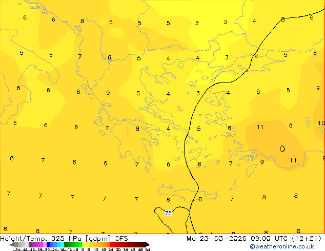Click the -54 label under the legend

coord(16,249)
